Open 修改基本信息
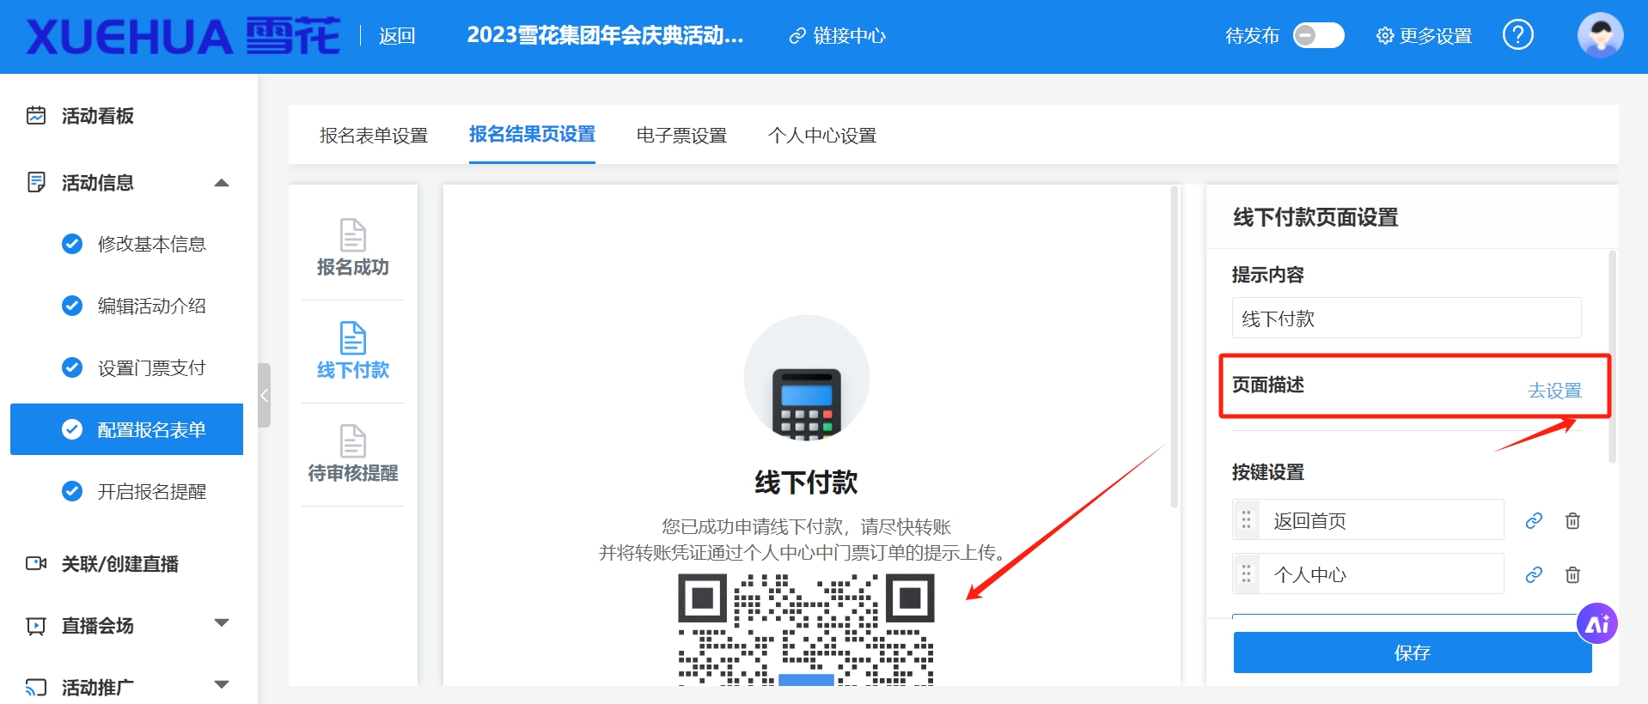Screen dimensions: 1648x704 pos(151,244)
